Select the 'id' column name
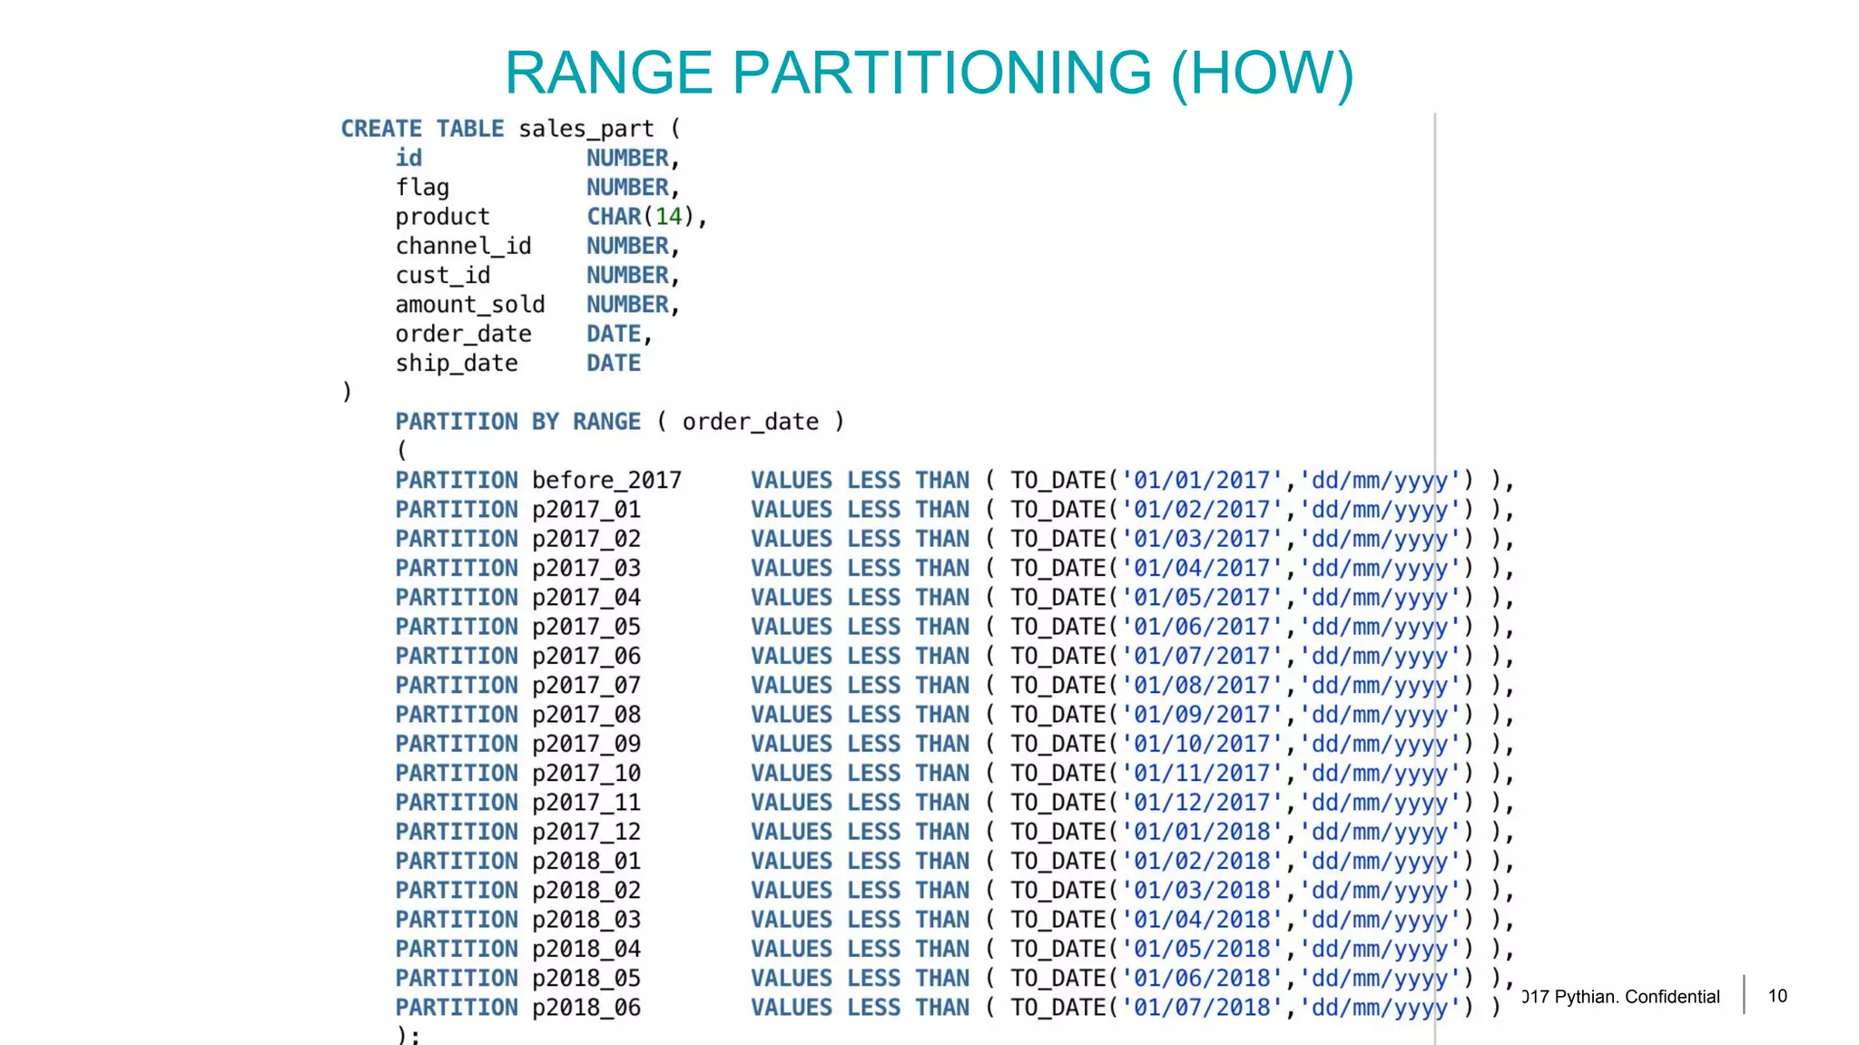1859x1045 pixels. (x=408, y=158)
